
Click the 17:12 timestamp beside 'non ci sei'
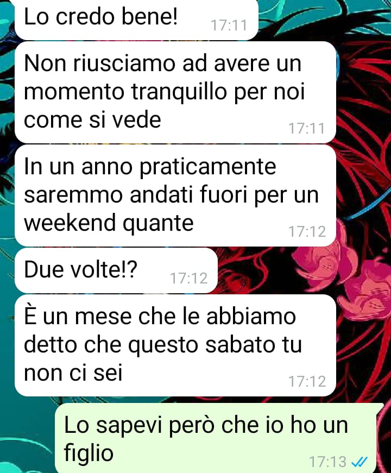tap(307, 382)
